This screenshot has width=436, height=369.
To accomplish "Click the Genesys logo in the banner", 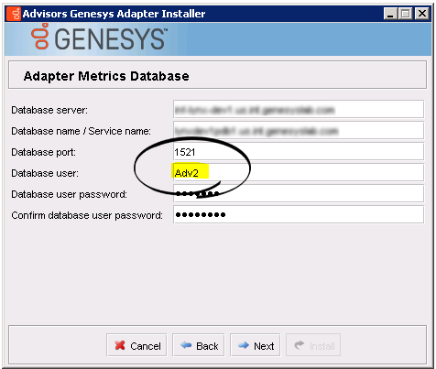I will pyautogui.click(x=100, y=38).
